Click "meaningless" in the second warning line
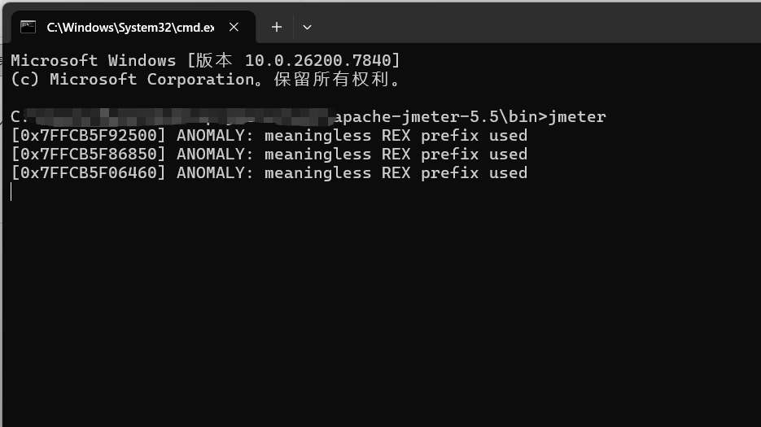The image size is (761, 427). pyautogui.click(x=317, y=154)
